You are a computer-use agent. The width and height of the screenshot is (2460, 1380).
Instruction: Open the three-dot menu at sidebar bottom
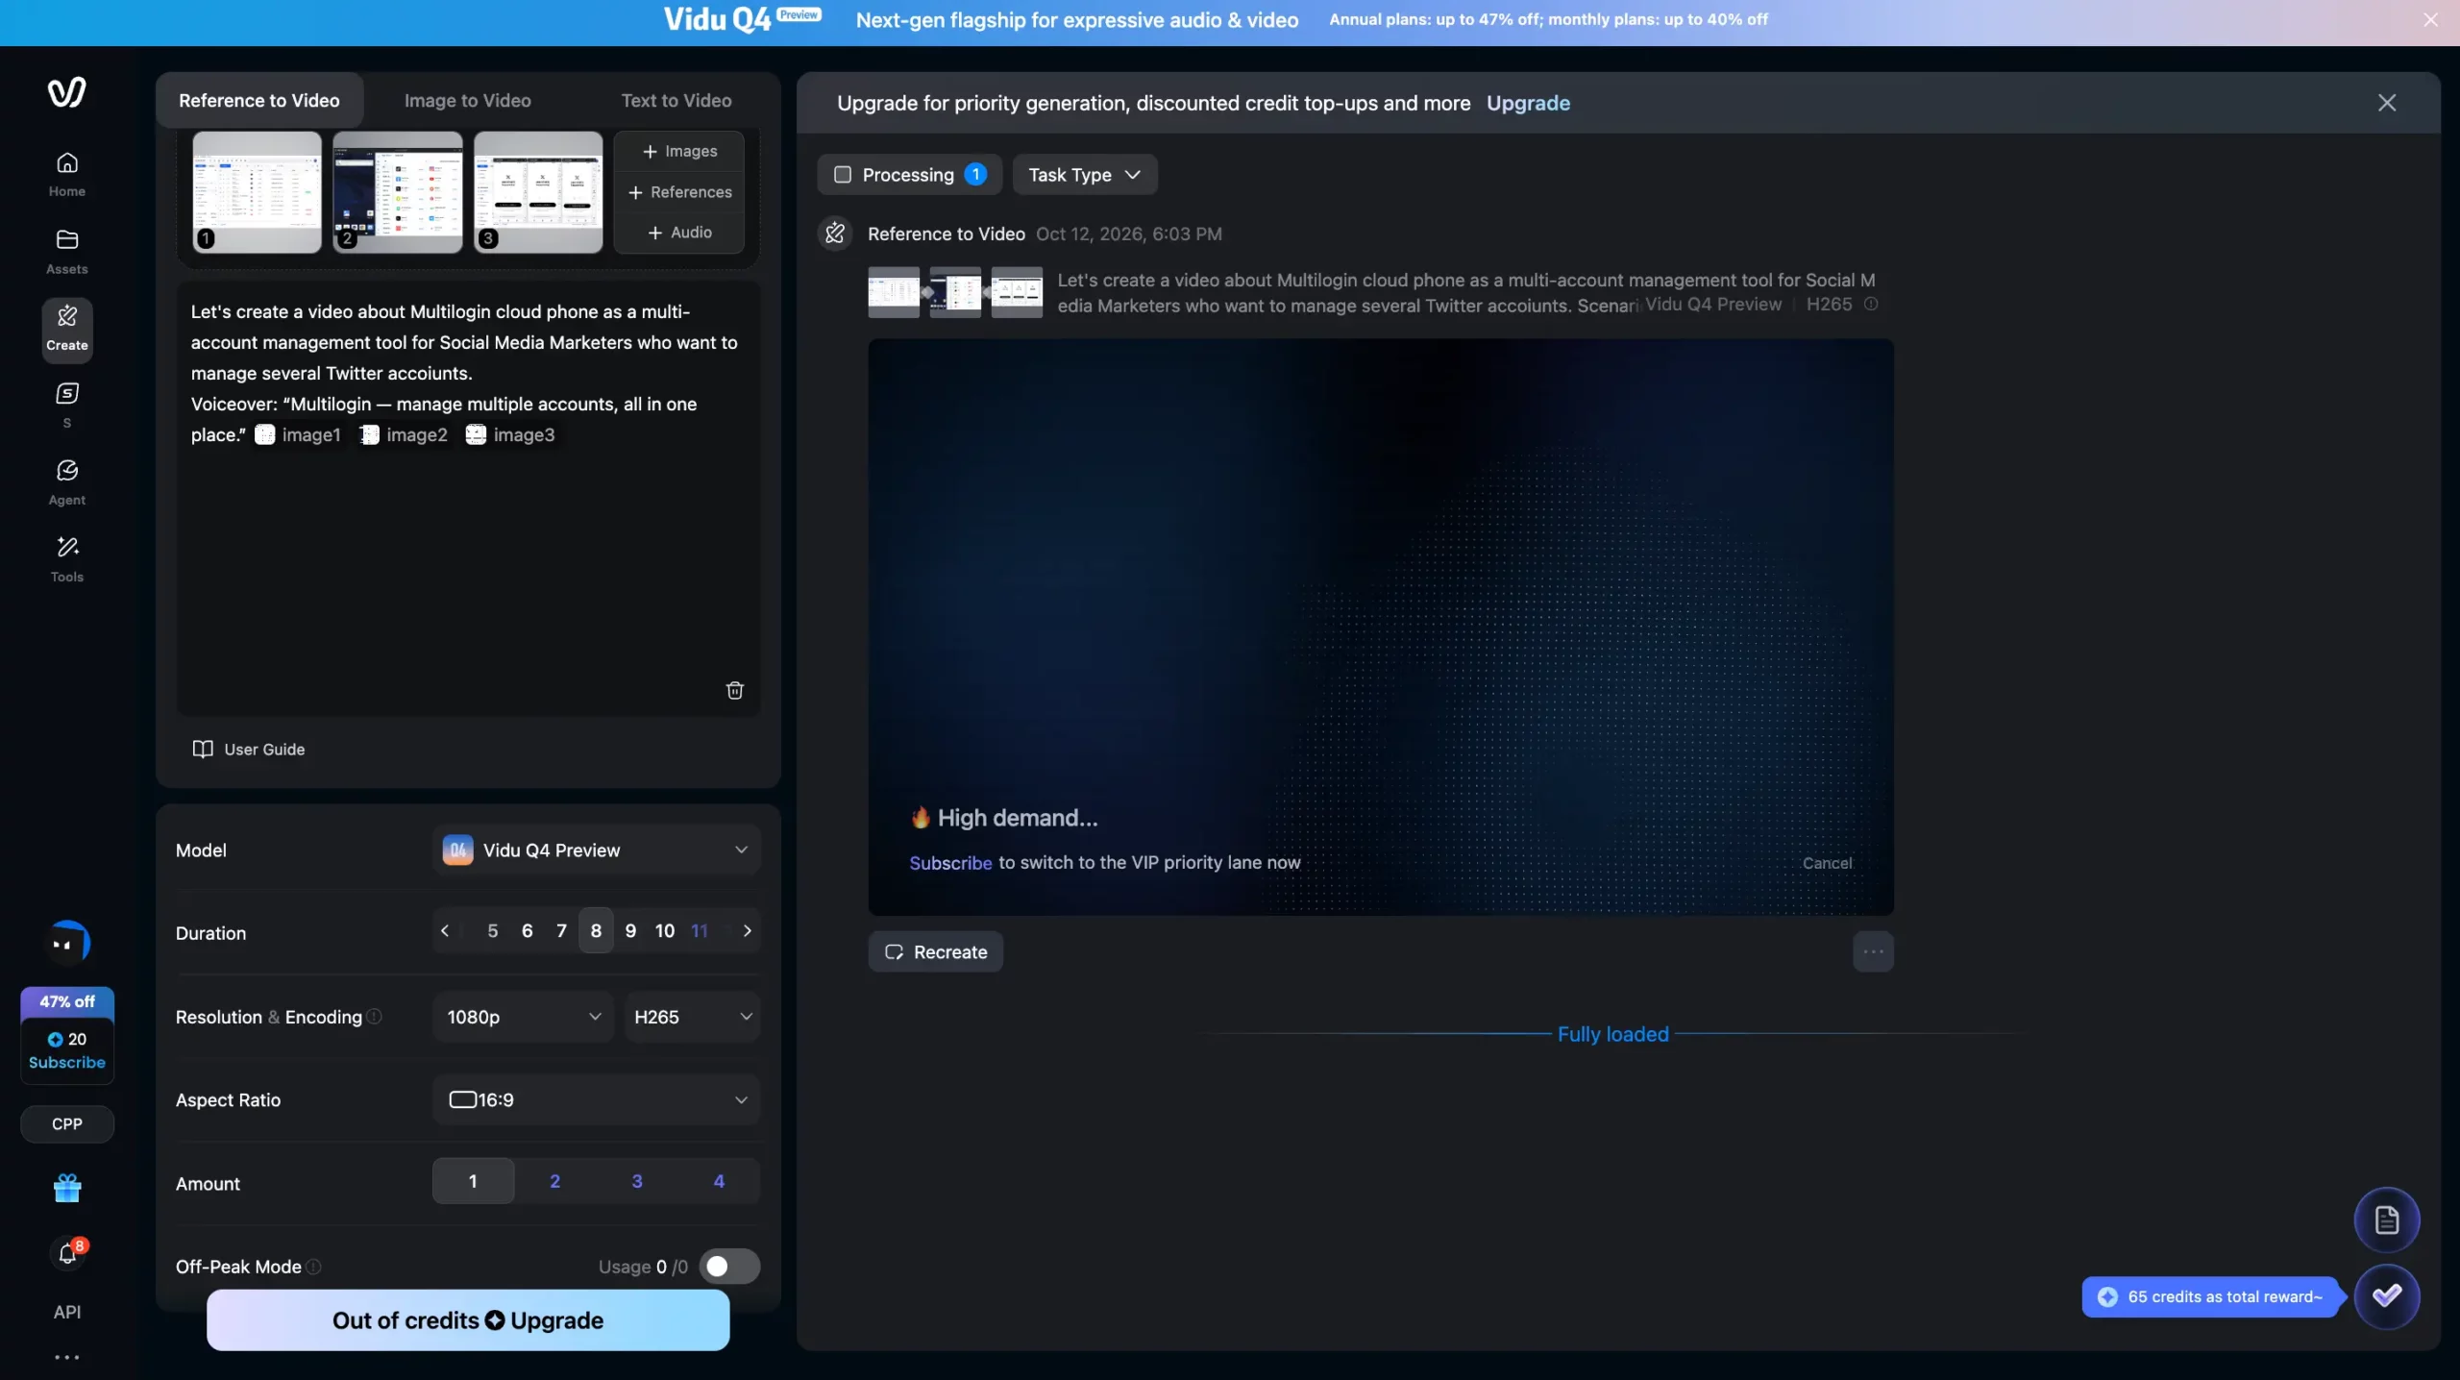coord(66,1357)
